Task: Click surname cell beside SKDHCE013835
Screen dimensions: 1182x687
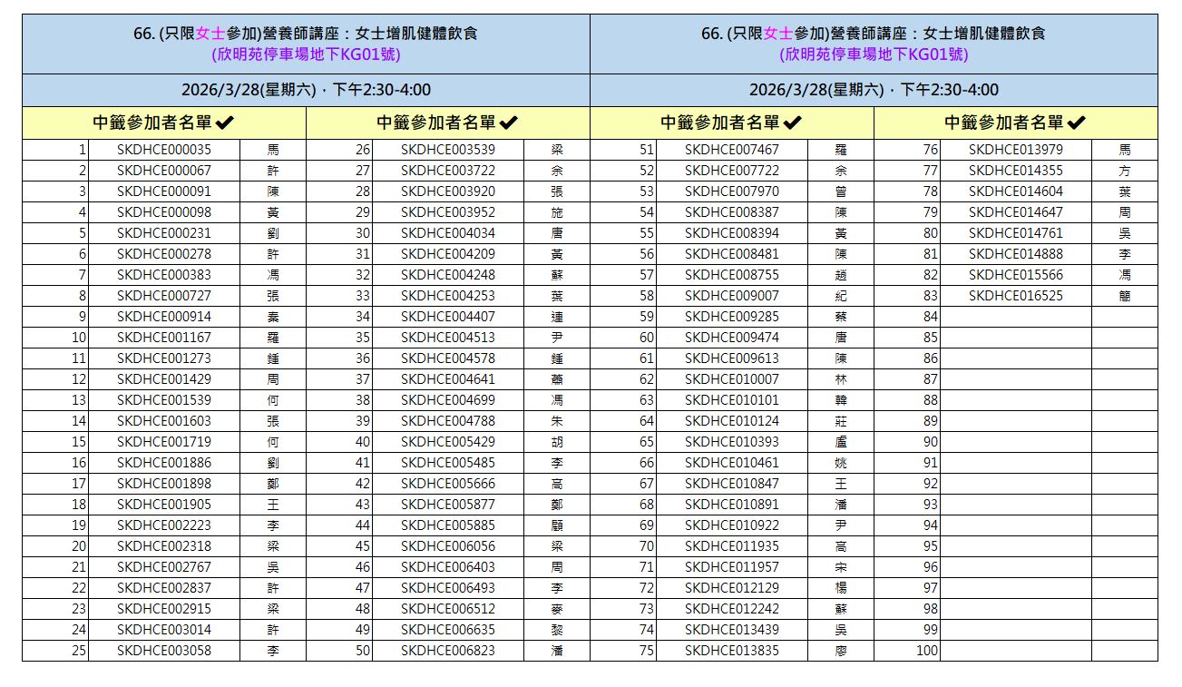Action: point(841,651)
